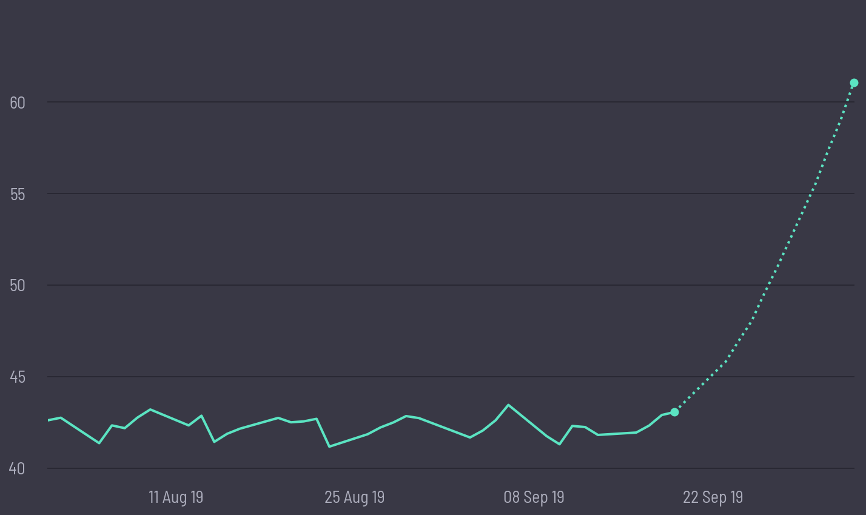The image size is (866, 515).
Task: Click the data point where the dotted forecast begins
Action: 674,412
